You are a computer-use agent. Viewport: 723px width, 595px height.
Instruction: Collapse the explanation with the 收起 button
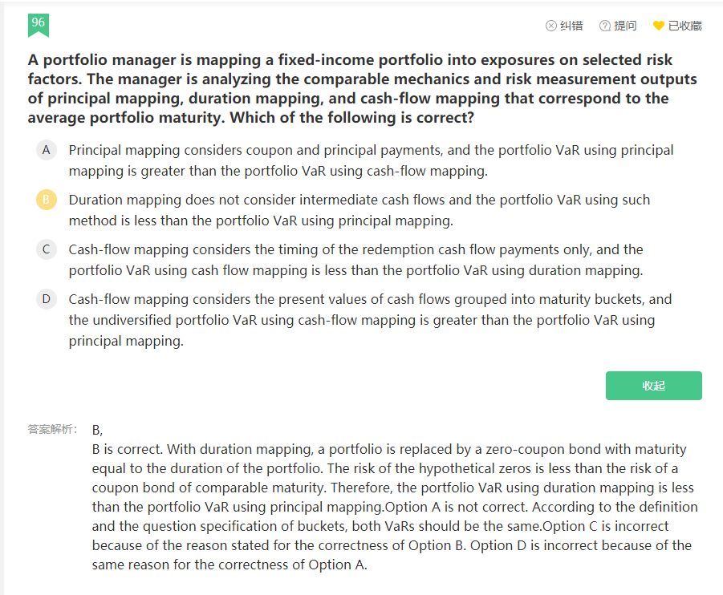(x=654, y=386)
